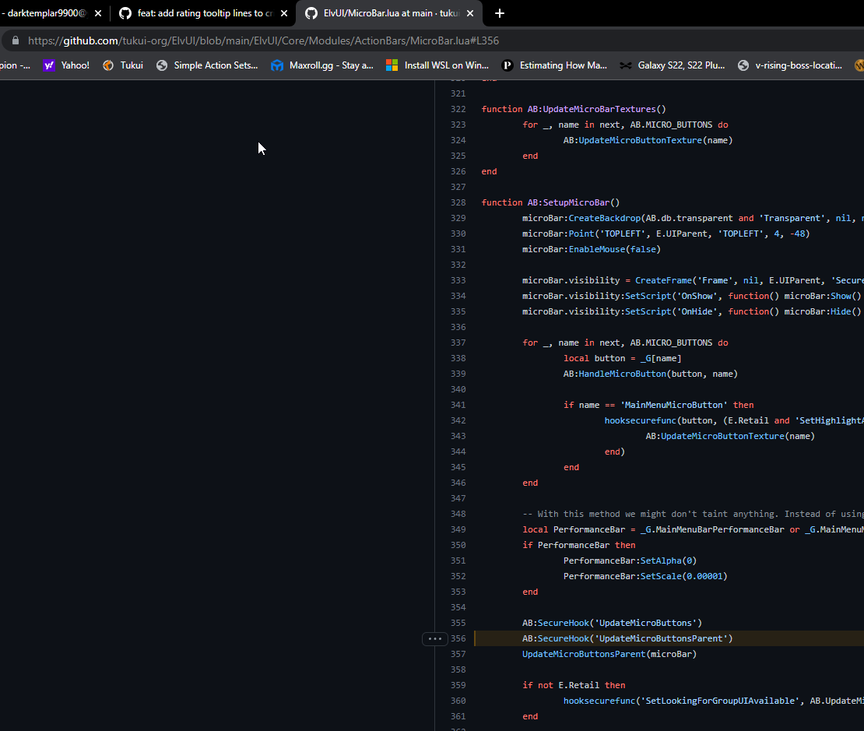This screenshot has width=864, height=731.
Task: Click the Windows logo icon on WSL bookmark
Action: [x=391, y=65]
